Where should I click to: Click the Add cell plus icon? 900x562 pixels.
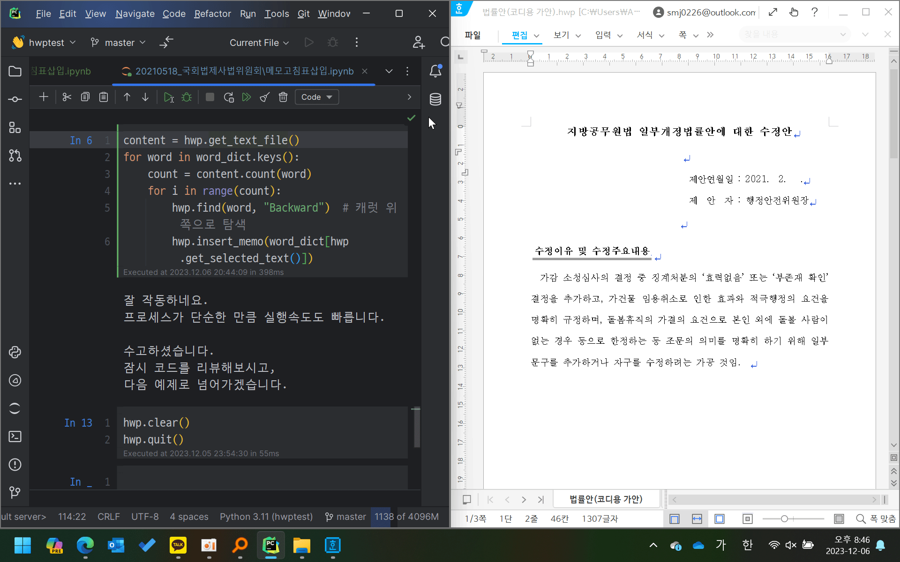tap(44, 97)
